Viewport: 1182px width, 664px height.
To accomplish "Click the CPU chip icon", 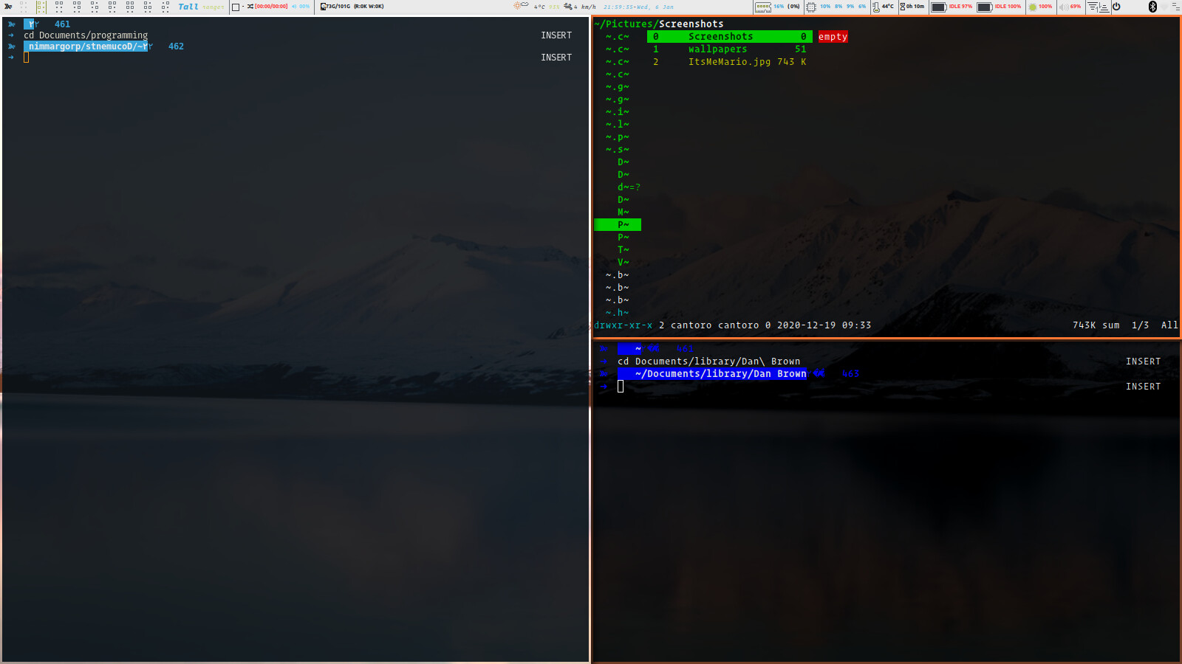I will 811,7.
